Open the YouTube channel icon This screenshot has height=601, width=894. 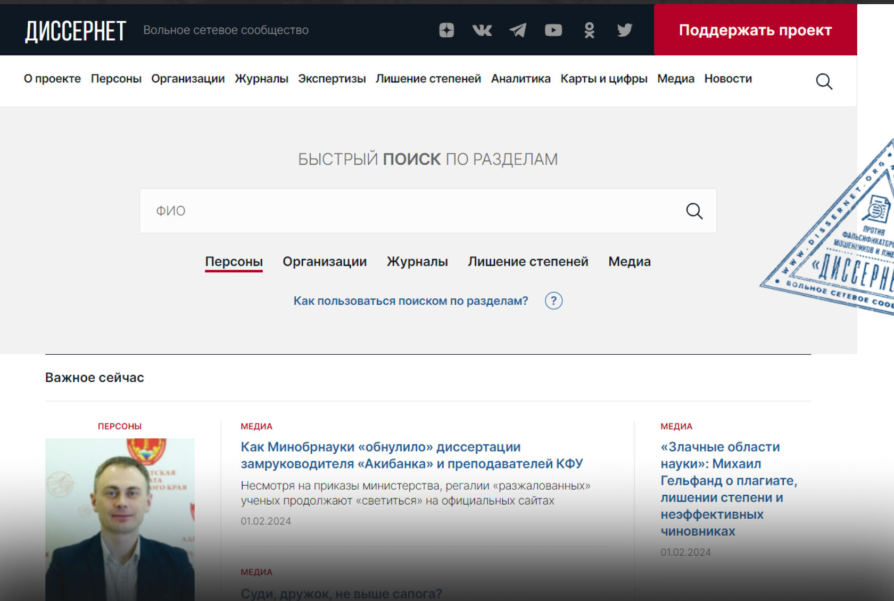coord(553,30)
